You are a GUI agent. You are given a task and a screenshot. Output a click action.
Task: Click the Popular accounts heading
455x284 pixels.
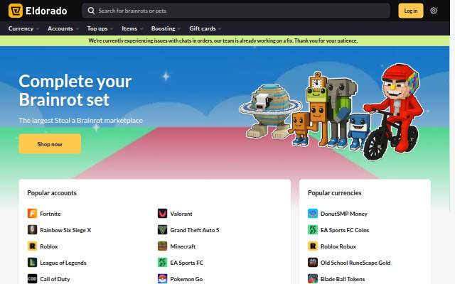(x=52, y=192)
